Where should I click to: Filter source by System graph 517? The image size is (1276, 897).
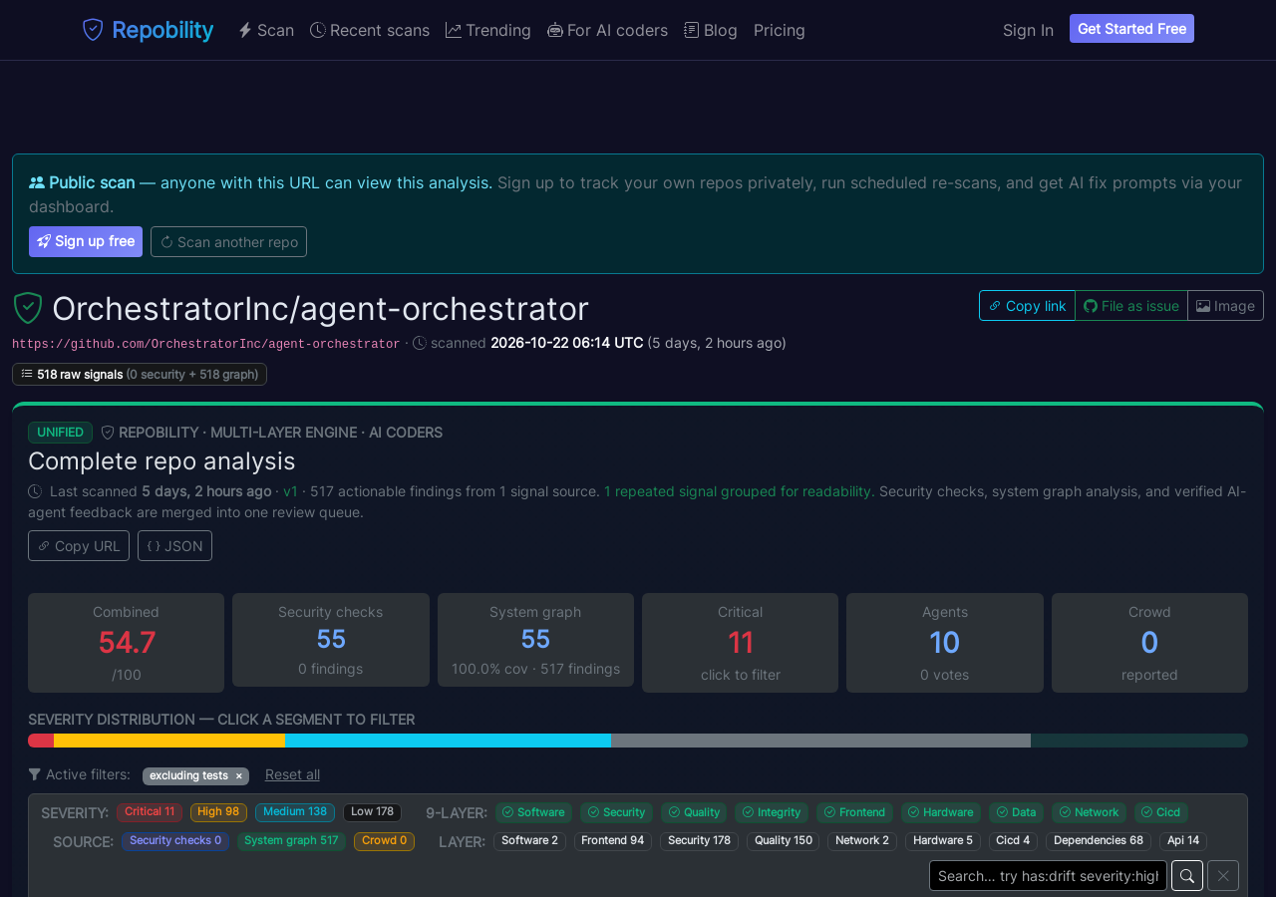pos(291,841)
